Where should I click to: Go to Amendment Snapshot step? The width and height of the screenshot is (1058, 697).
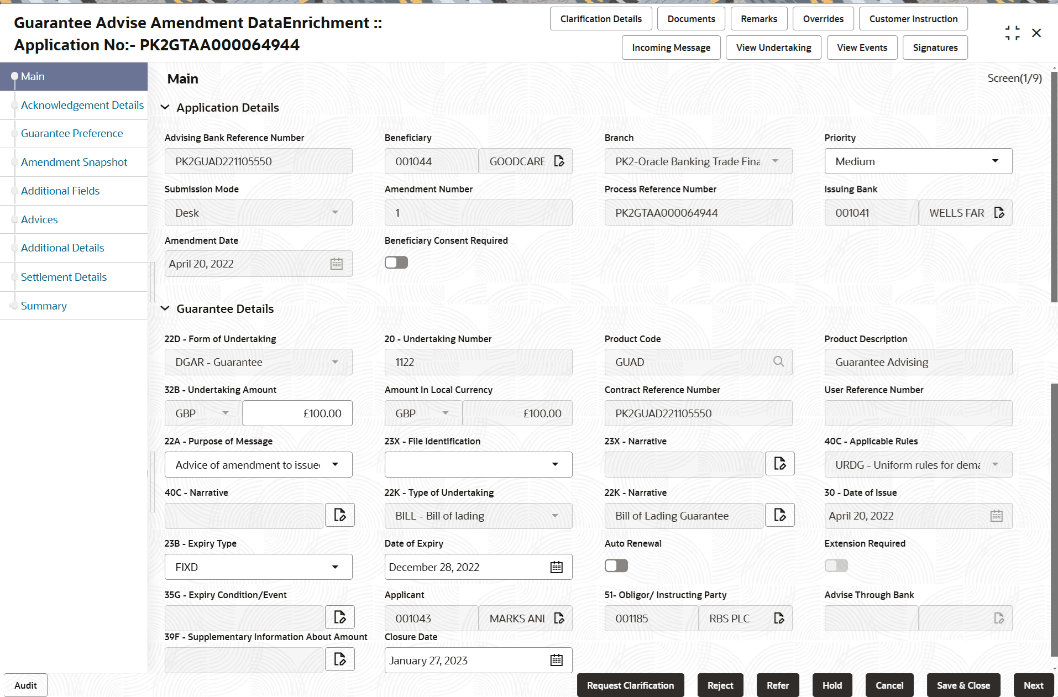click(74, 162)
